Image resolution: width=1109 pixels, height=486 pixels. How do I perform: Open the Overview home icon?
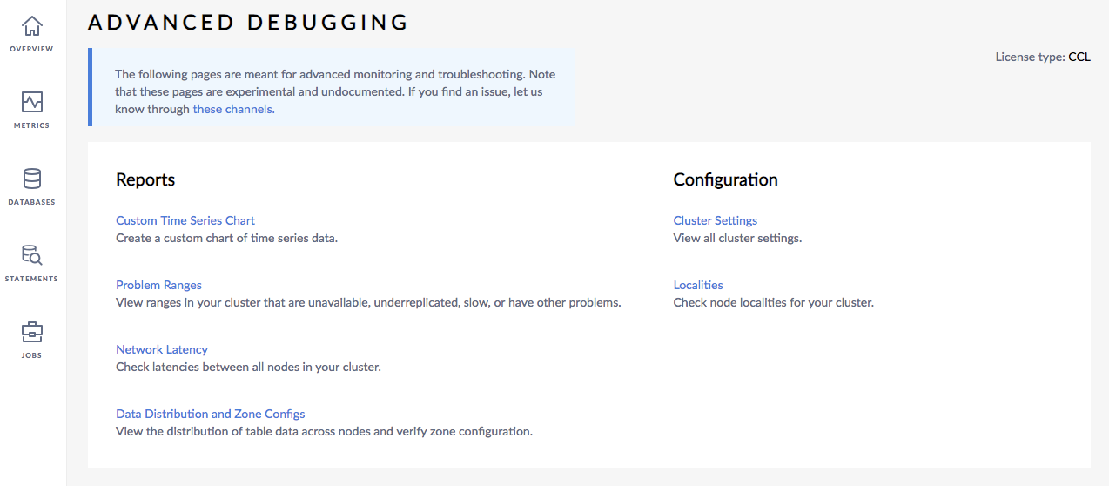[x=31, y=26]
